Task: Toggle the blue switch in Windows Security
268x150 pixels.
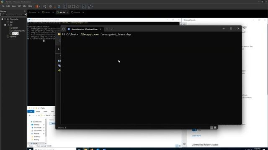Action: 194,130
